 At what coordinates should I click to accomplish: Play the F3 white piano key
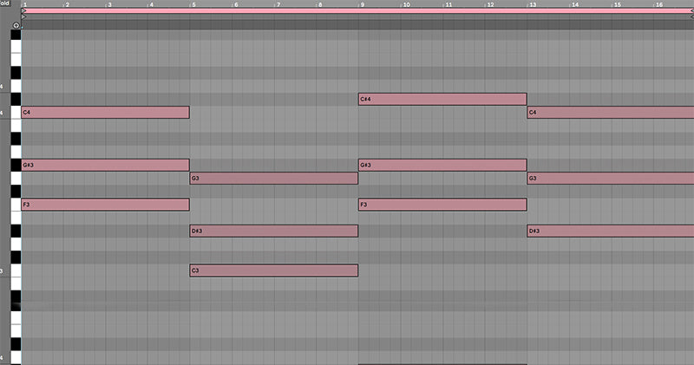point(16,205)
